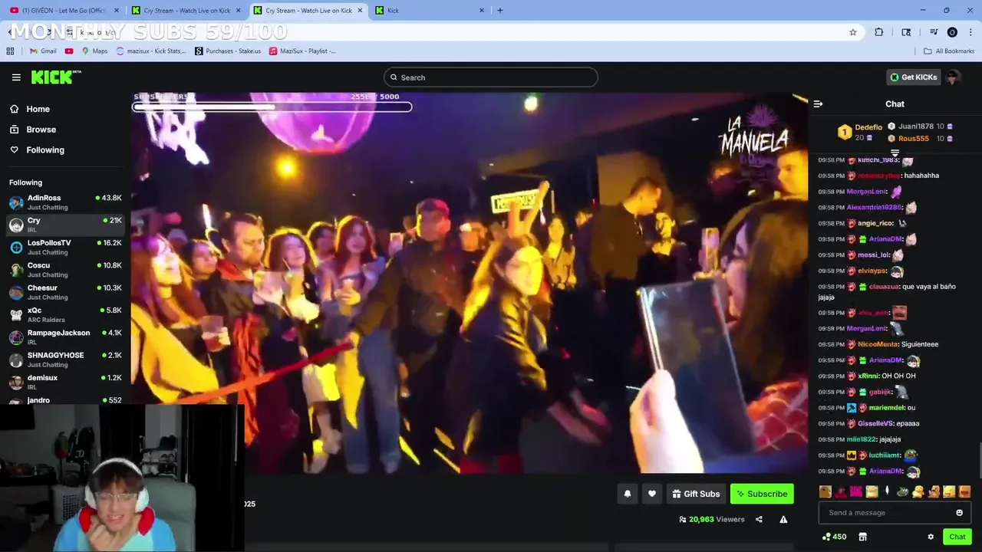982x552 pixels.
Task: Open the All Bookmarks folder
Action: tap(949, 51)
